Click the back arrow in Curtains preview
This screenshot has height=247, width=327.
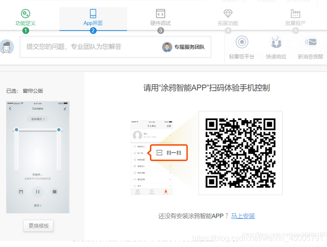pyautogui.click(x=10, y=108)
